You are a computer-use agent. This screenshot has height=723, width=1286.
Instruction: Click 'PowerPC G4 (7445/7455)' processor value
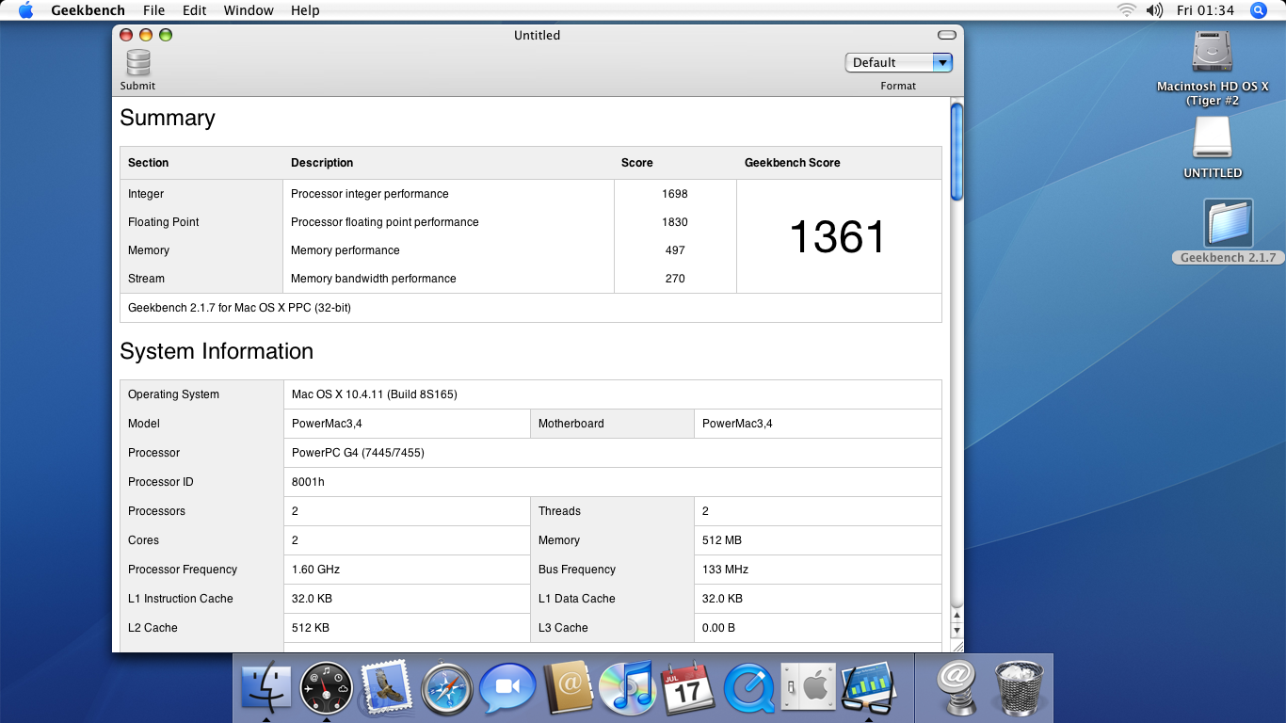[358, 453]
